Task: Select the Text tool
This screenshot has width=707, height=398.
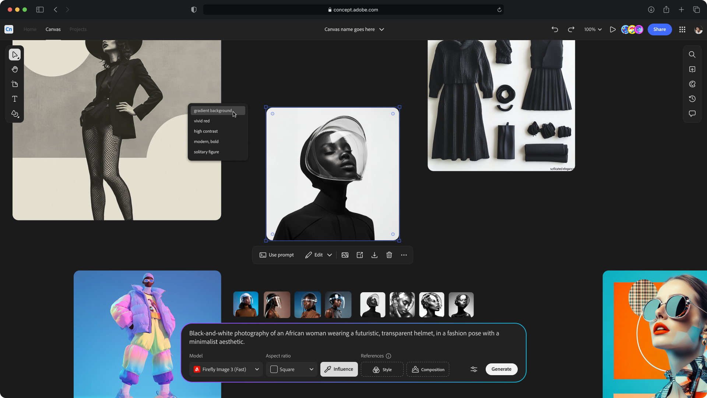Action: click(15, 99)
